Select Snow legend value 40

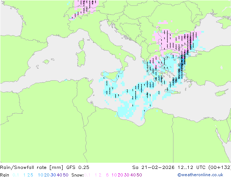click(x=133, y=175)
